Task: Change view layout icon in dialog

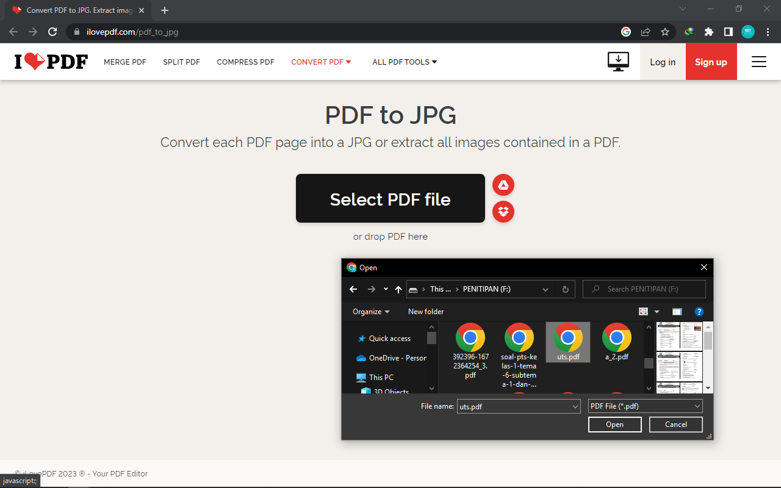Action: 643,312
